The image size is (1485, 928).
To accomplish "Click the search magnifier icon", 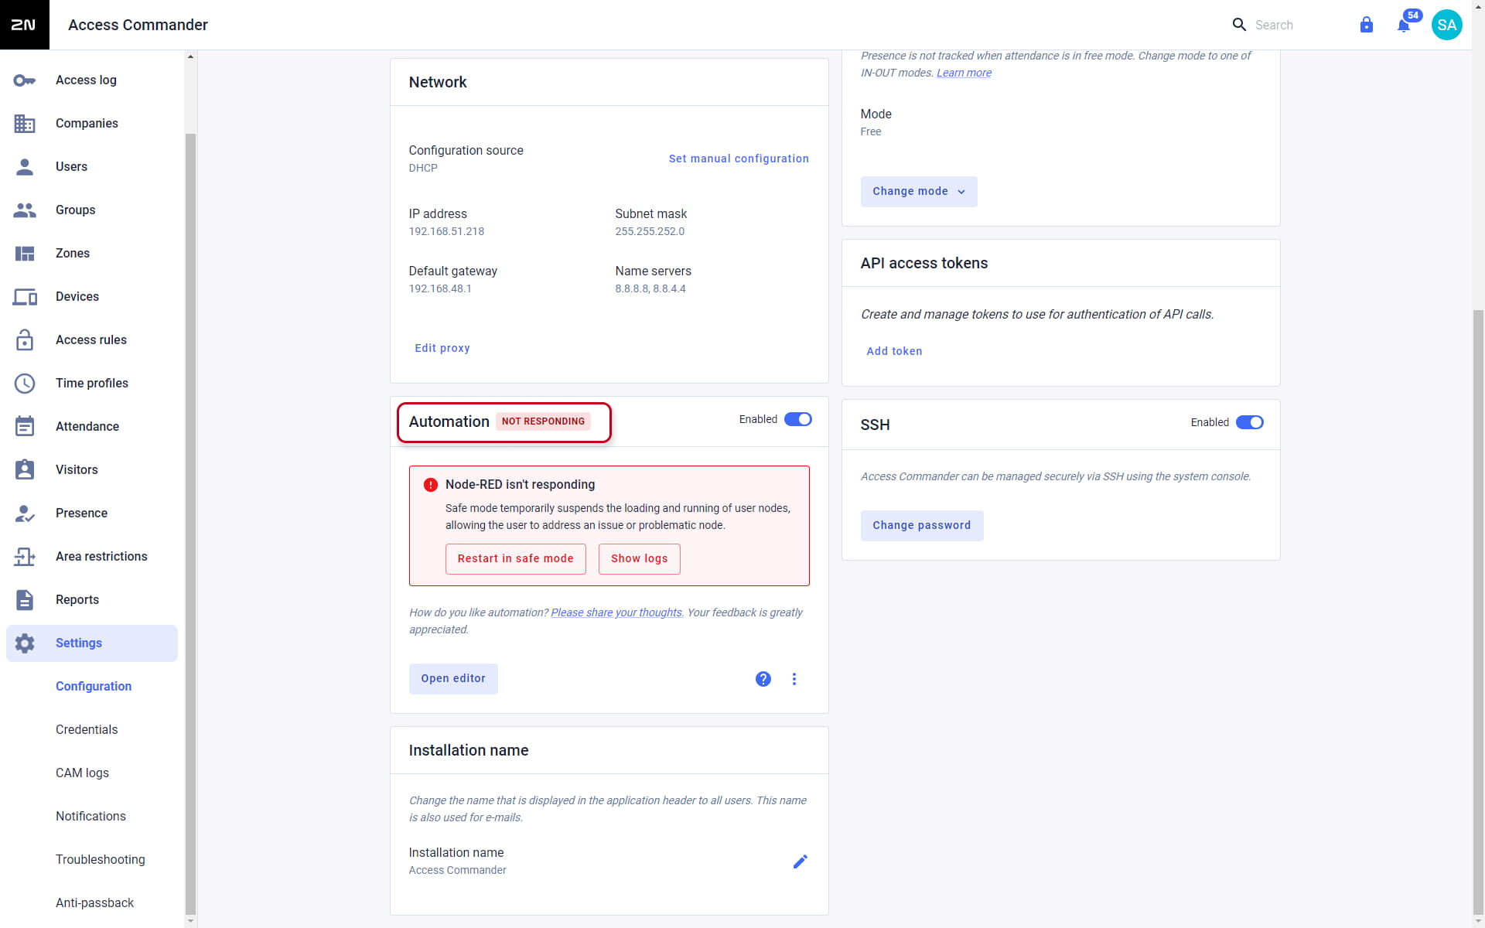I will tap(1239, 25).
